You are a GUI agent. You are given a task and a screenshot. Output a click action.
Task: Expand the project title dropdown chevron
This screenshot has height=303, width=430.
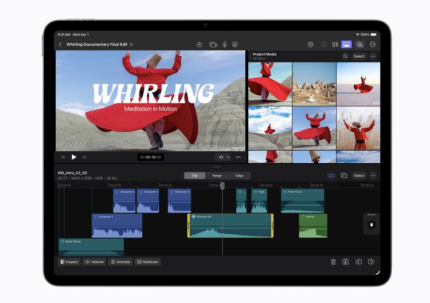tap(131, 44)
